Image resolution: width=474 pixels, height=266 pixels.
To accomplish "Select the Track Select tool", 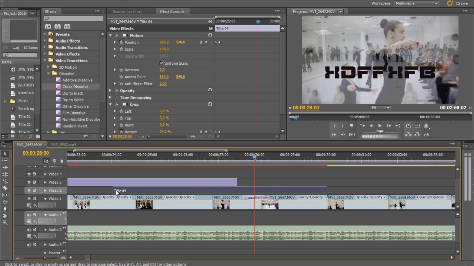I will pos(5,160).
